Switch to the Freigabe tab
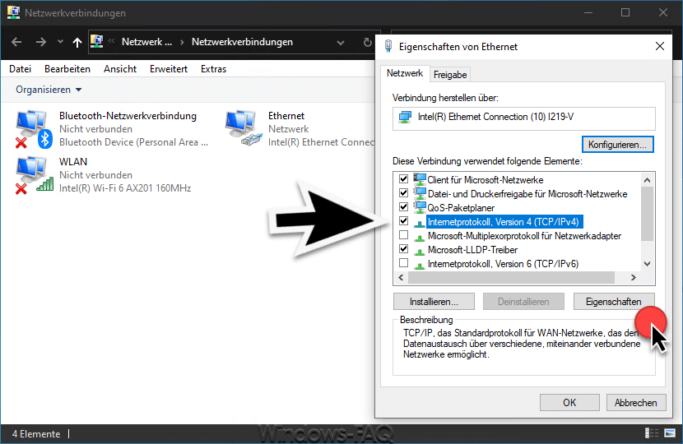This screenshot has height=444, width=683. click(450, 75)
